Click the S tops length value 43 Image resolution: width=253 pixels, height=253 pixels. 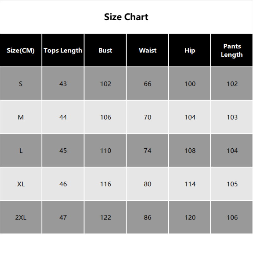coord(63,84)
